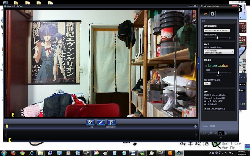Switch to LifeCam taskbar button
This screenshot has height=156, width=250.
point(179,153)
